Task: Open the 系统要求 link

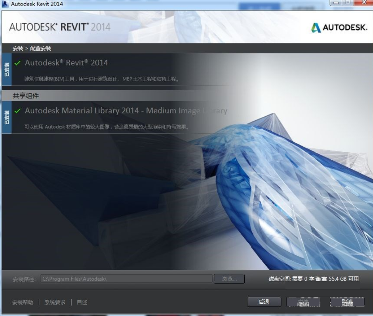Action: pos(55,302)
